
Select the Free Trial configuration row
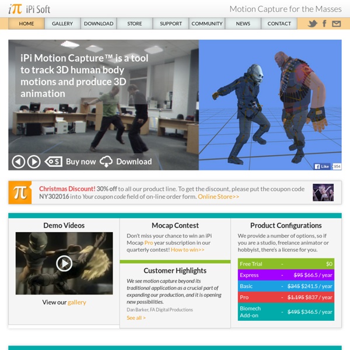tap(286, 264)
